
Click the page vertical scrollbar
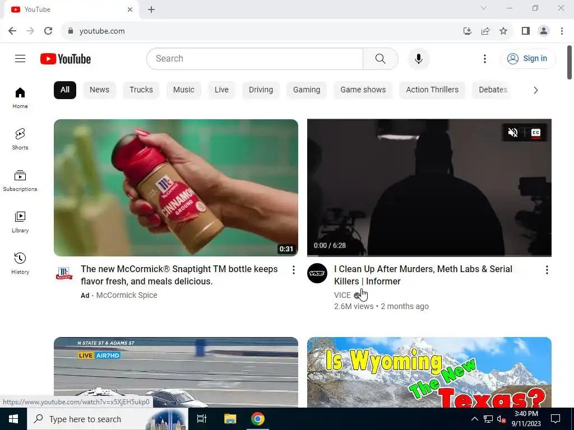(570, 62)
